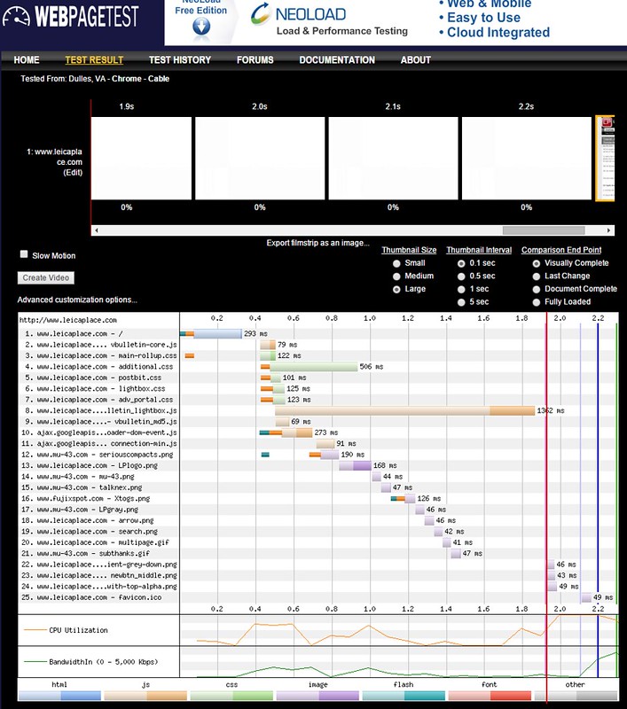Image resolution: width=627 pixels, height=709 pixels.
Task: Click the html legend color swatch
Action: point(59,696)
